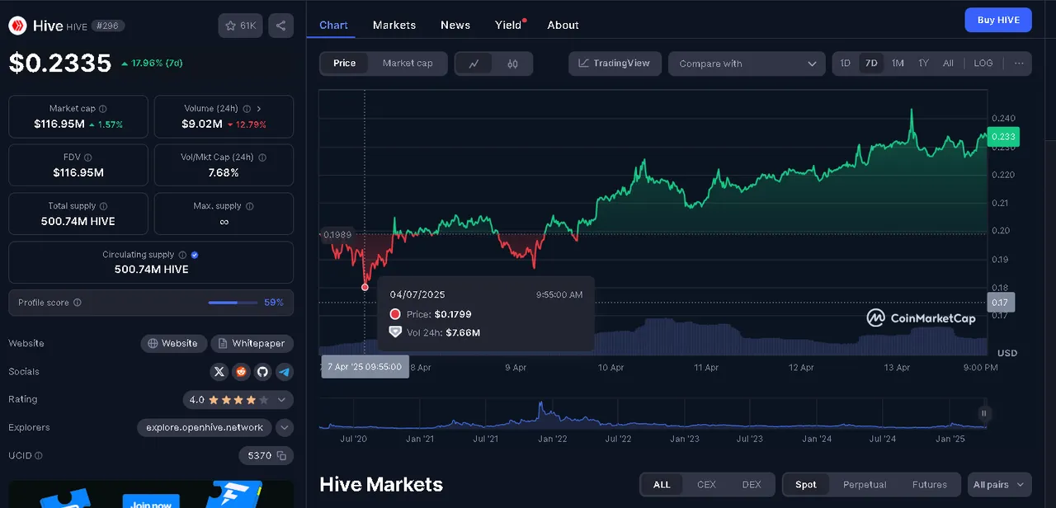Viewport: 1056px width, 508px height.
Task: Click circulating supply verified badge
Action: (195, 255)
